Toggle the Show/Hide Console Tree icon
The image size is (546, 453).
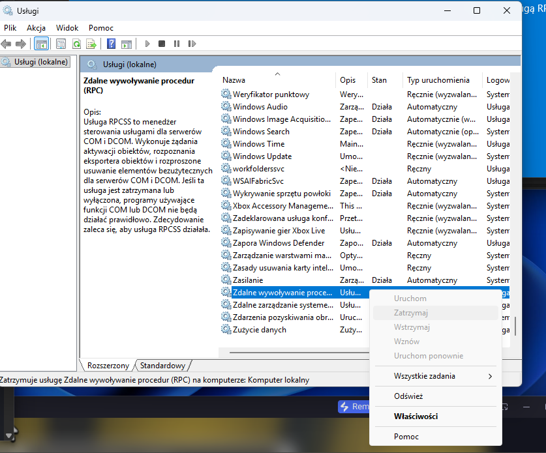click(x=42, y=44)
